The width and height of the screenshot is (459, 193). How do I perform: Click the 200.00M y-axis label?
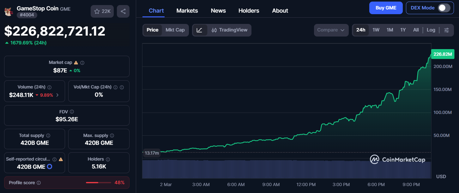point(443,66)
